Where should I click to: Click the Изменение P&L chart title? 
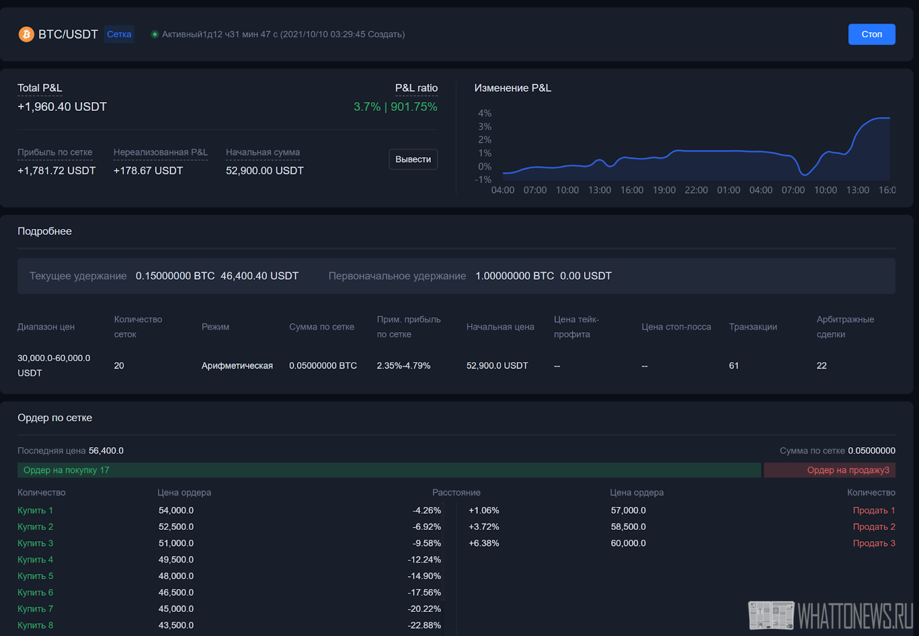click(512, 88)
